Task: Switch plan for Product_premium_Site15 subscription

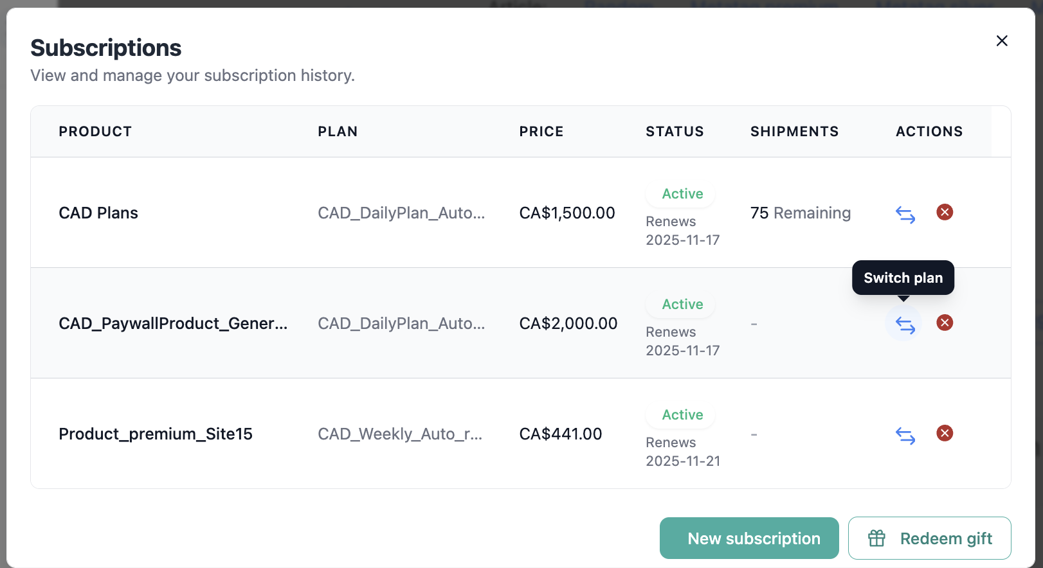Action: coord(905,435)
